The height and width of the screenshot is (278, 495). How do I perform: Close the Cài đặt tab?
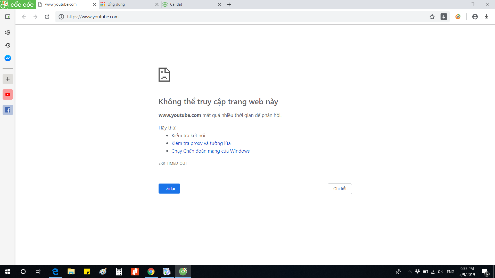point(219,4)
